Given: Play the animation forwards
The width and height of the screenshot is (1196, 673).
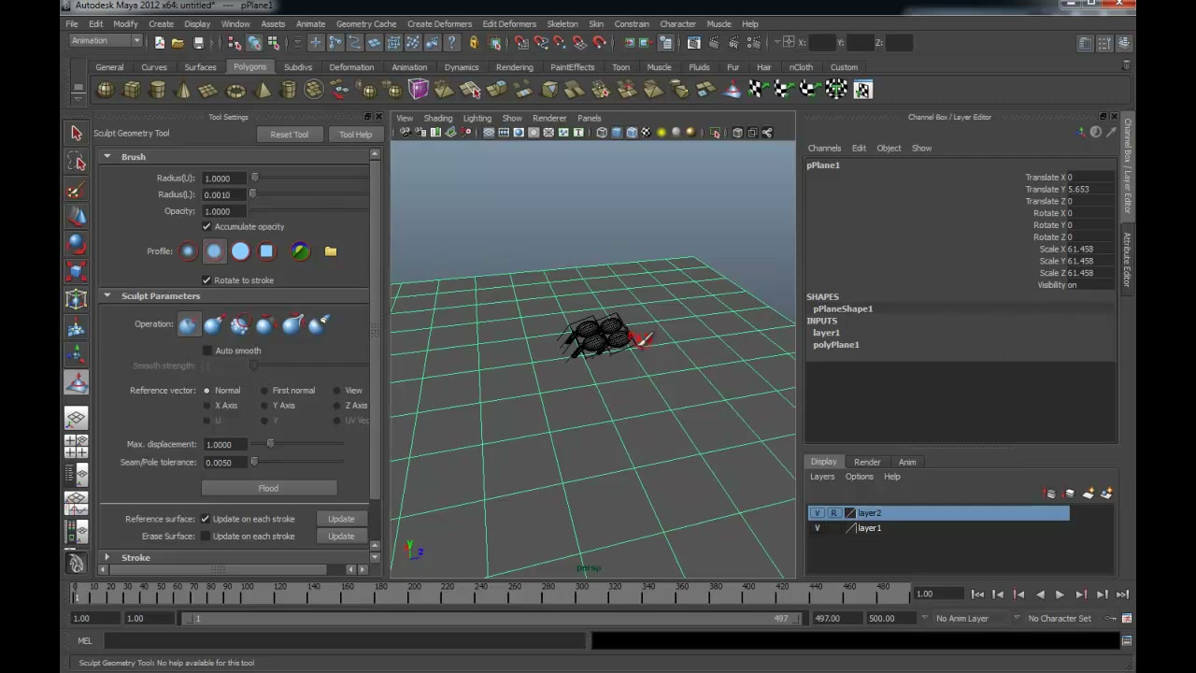Looking at the screenshot, I should (1060, 594).
